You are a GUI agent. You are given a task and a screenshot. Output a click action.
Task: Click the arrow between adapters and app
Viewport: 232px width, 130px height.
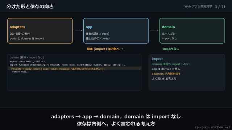[x=78, y=31]
